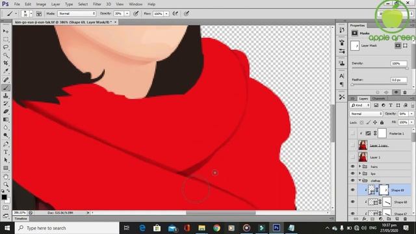This screenshot has width=416, height=234.
Task: Click the layer Opacity 54% field
Action: pyautogui.click(x=403, y=114)
